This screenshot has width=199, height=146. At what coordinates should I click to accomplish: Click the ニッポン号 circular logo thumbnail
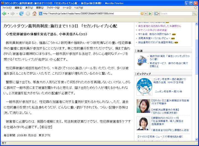pyautogui.click(x=144, y=87)
